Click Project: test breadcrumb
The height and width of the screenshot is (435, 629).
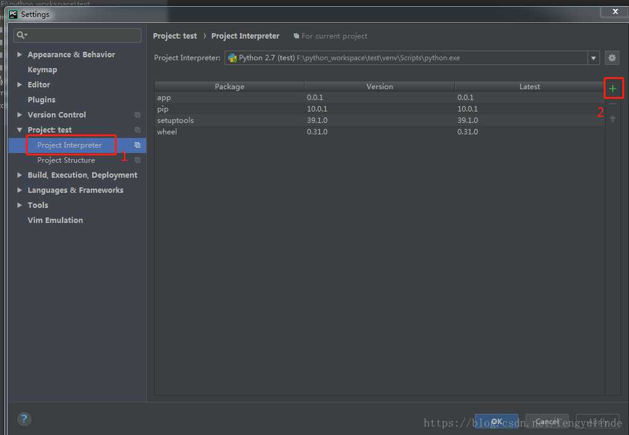coord(175,36)
